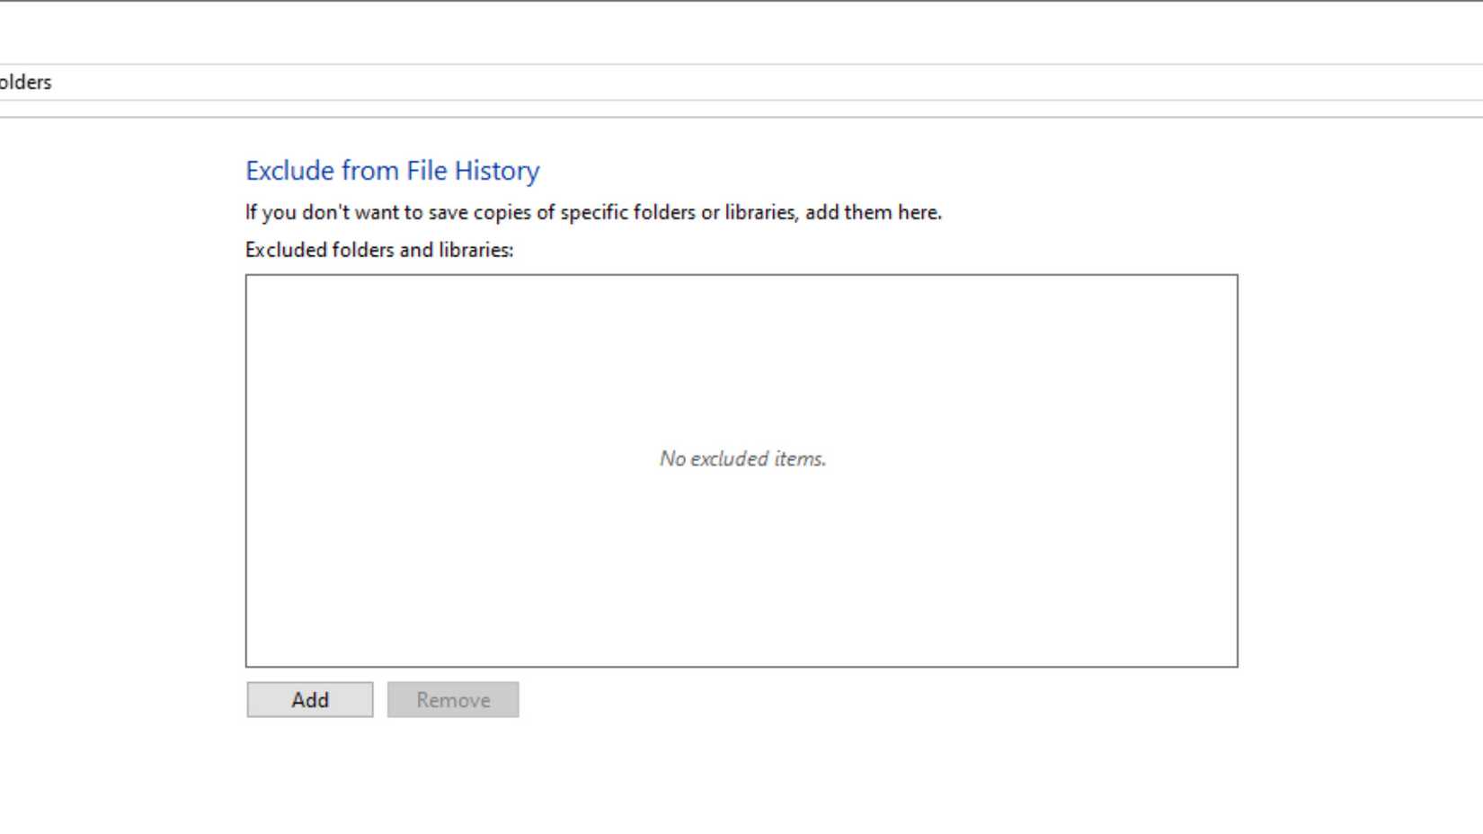Click the empty excluded folders list box
Screen dimensions: 1483x834
[x=741, y=471]
